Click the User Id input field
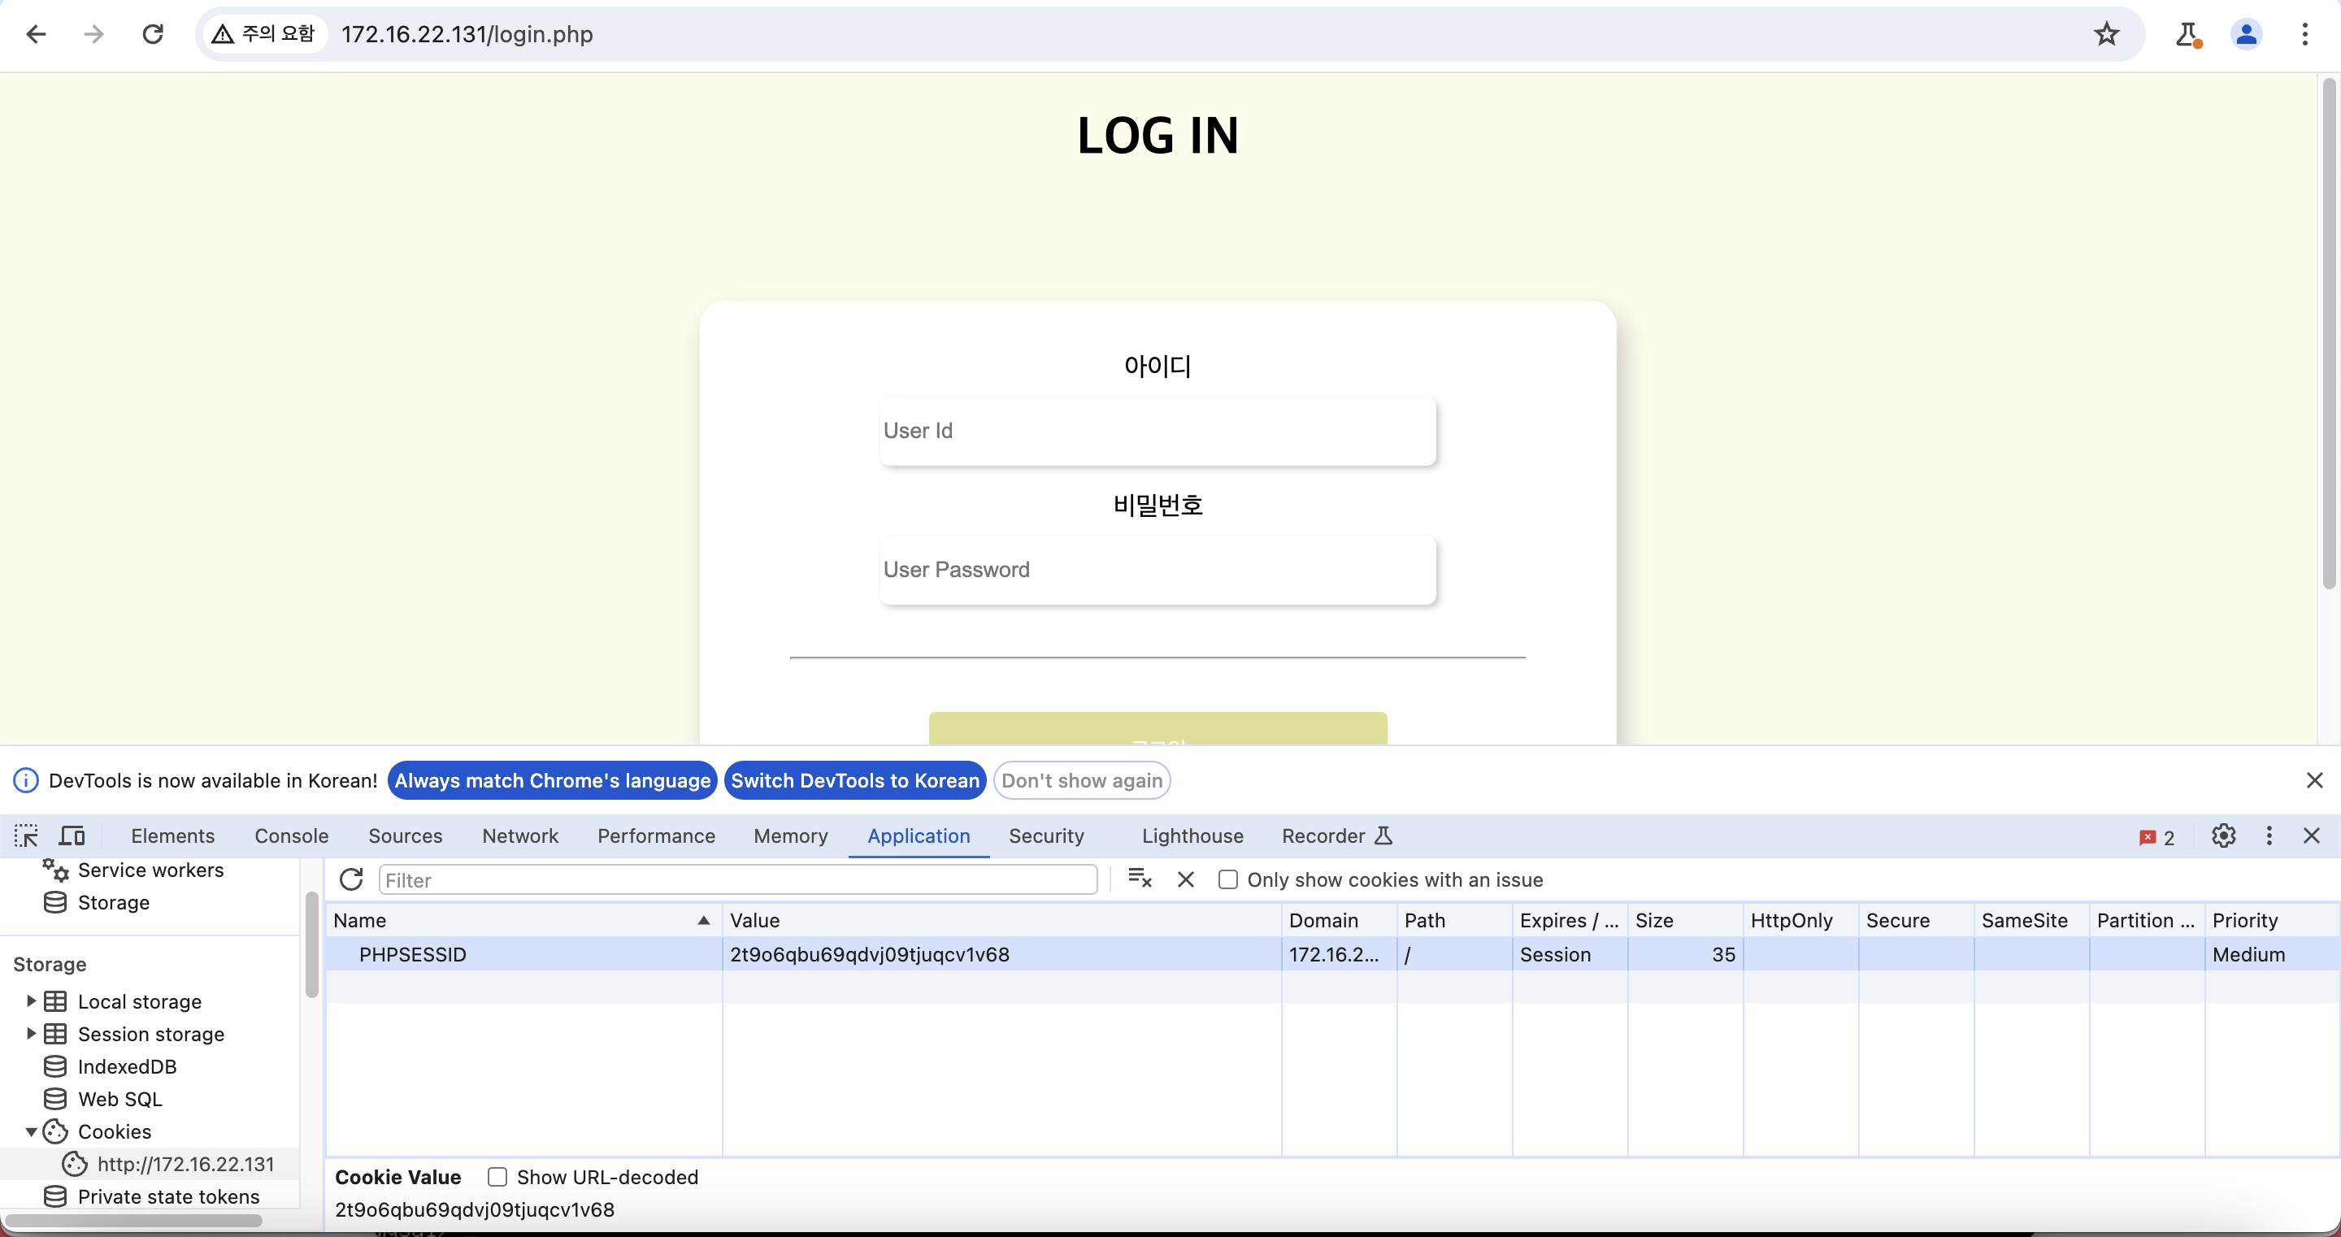 (x=1157, y=431)
